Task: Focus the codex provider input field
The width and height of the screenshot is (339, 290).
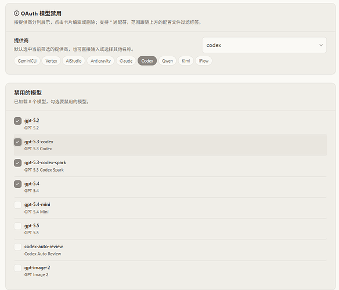Action: tap(264, 45)
